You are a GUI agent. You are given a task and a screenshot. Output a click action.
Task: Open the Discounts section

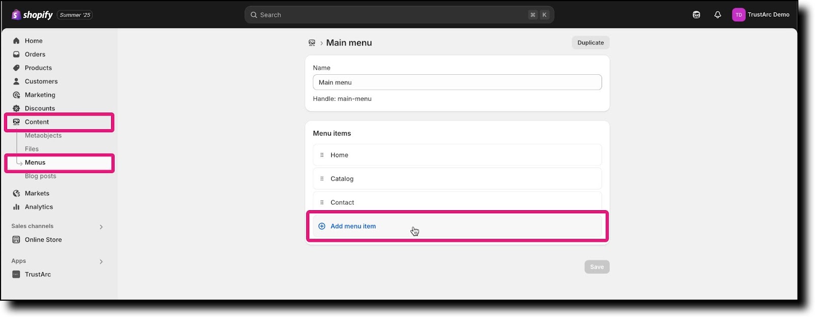(x=40, y=108)
